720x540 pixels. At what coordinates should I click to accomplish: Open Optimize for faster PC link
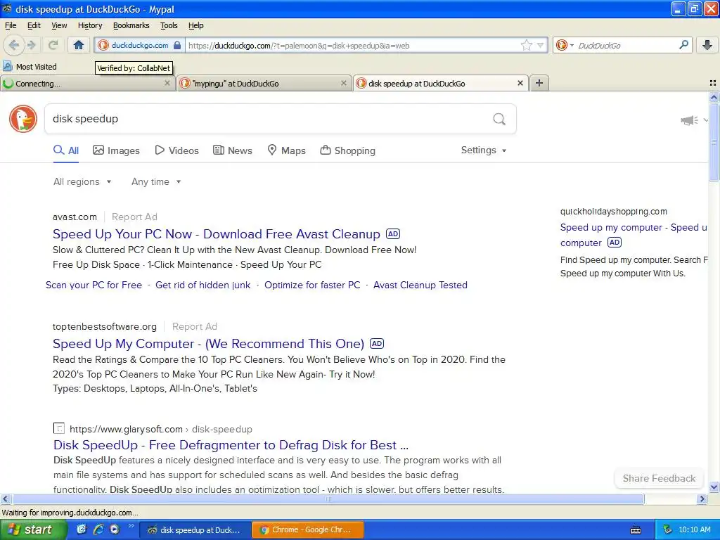(x=312, y=285)
